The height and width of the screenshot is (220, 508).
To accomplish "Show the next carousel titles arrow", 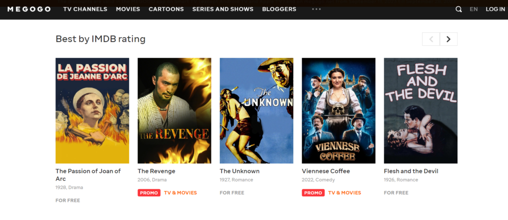I will coord(448,39).
